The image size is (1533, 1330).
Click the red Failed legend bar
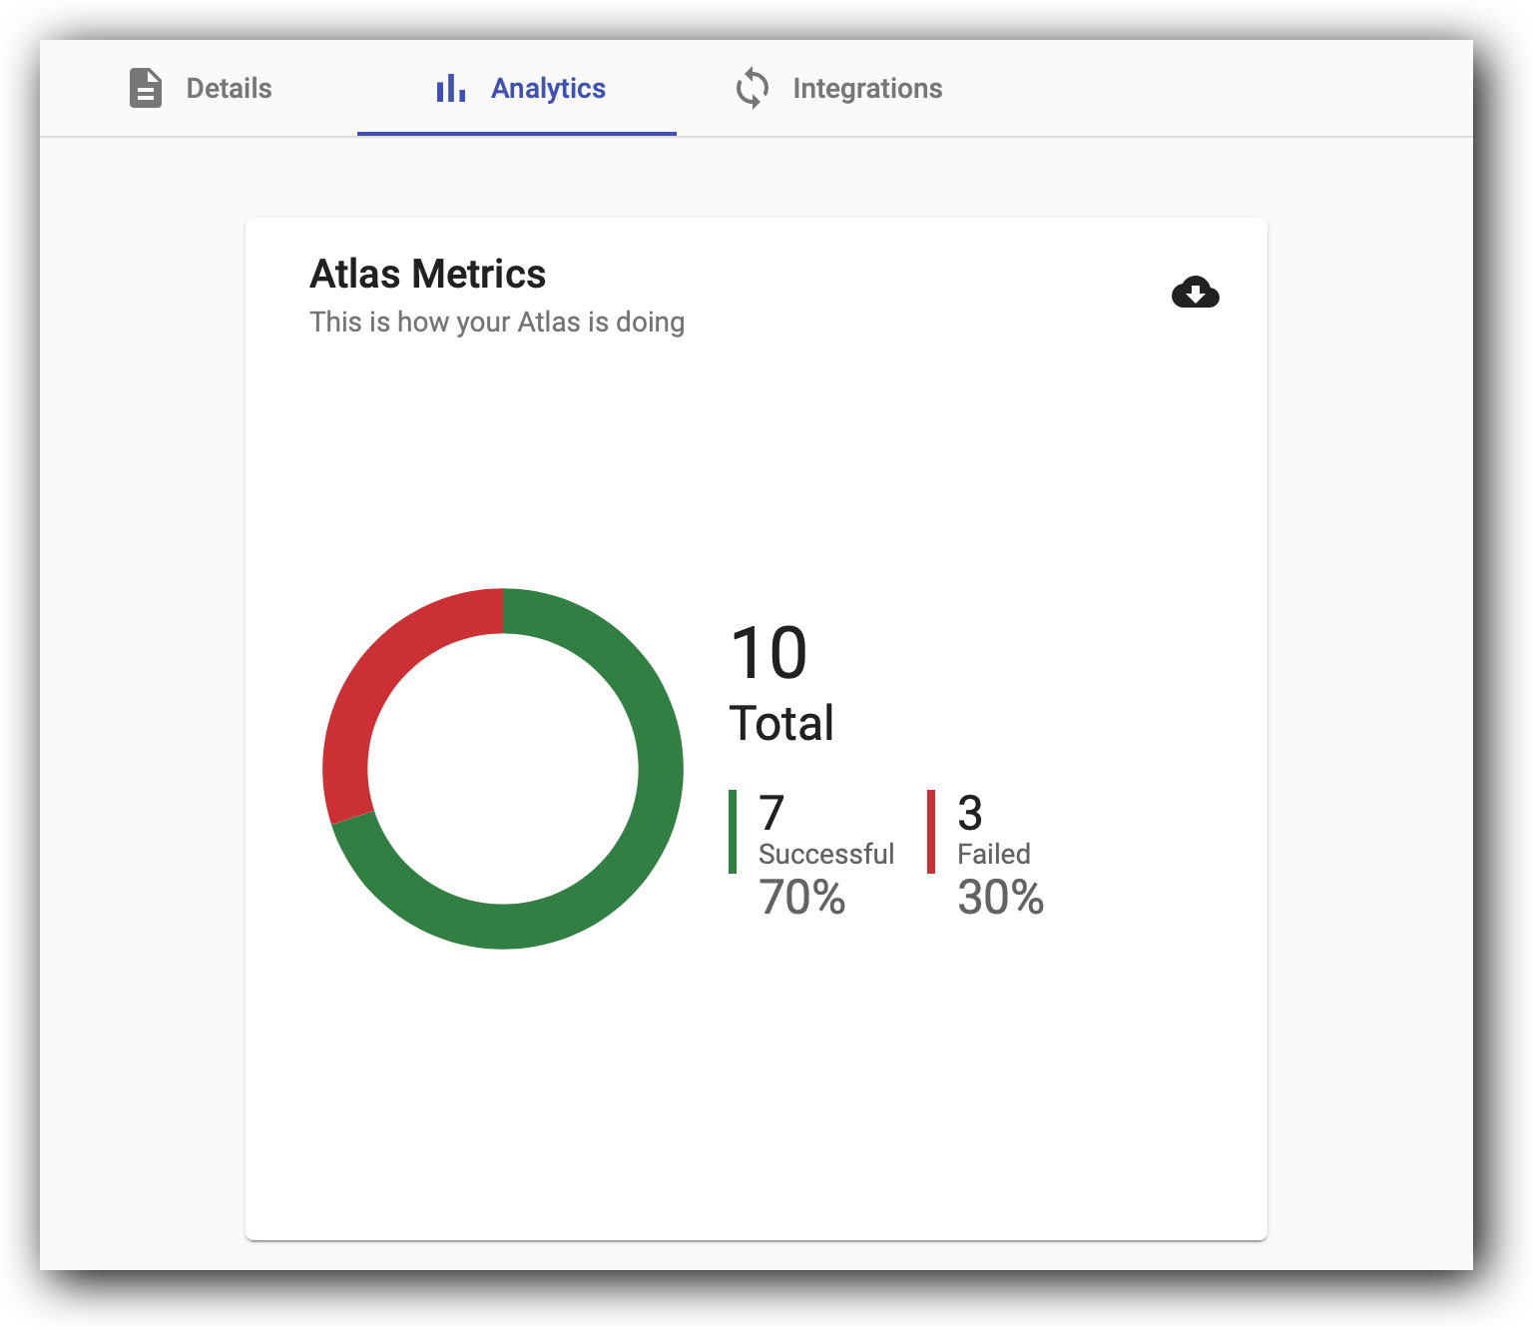point(931,832)
